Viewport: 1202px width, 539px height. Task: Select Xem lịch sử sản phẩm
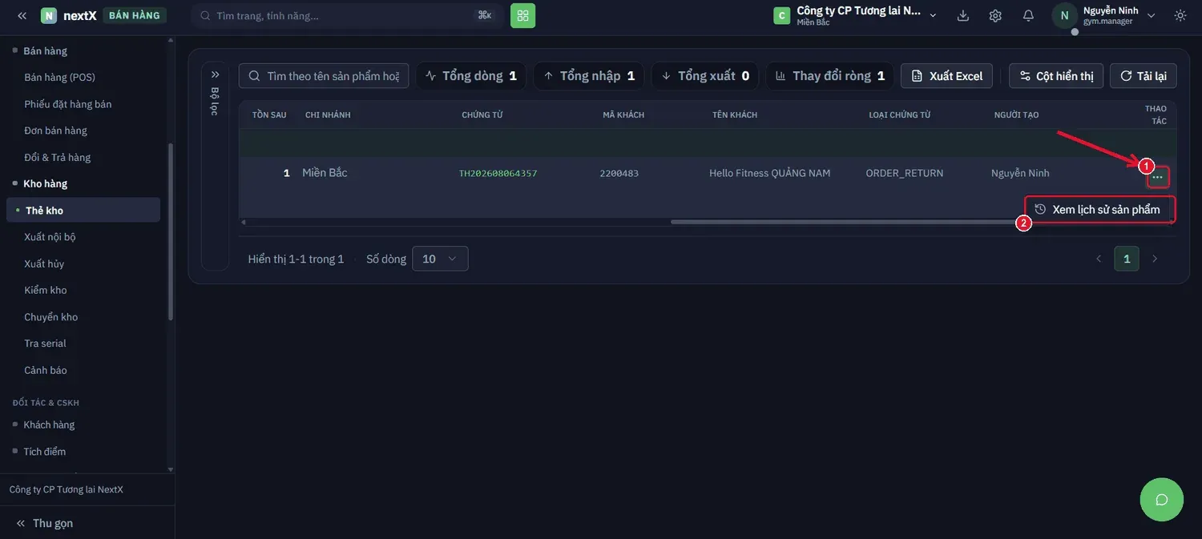coord(1098,209)
